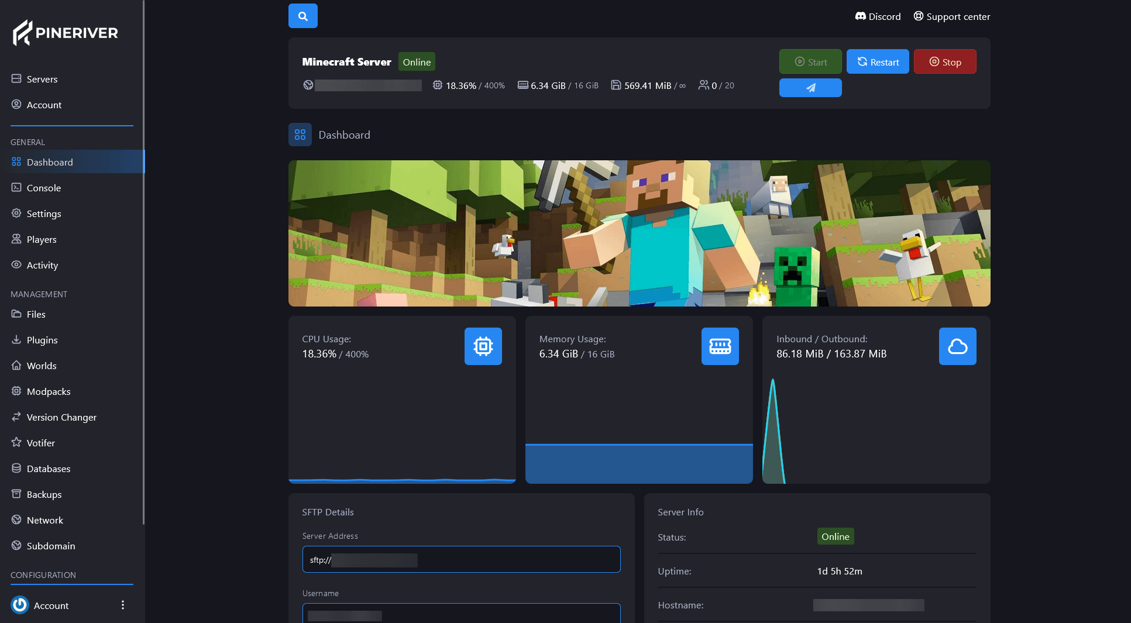Click the memory icon in Memory Usage card

(x=720, y=346)
